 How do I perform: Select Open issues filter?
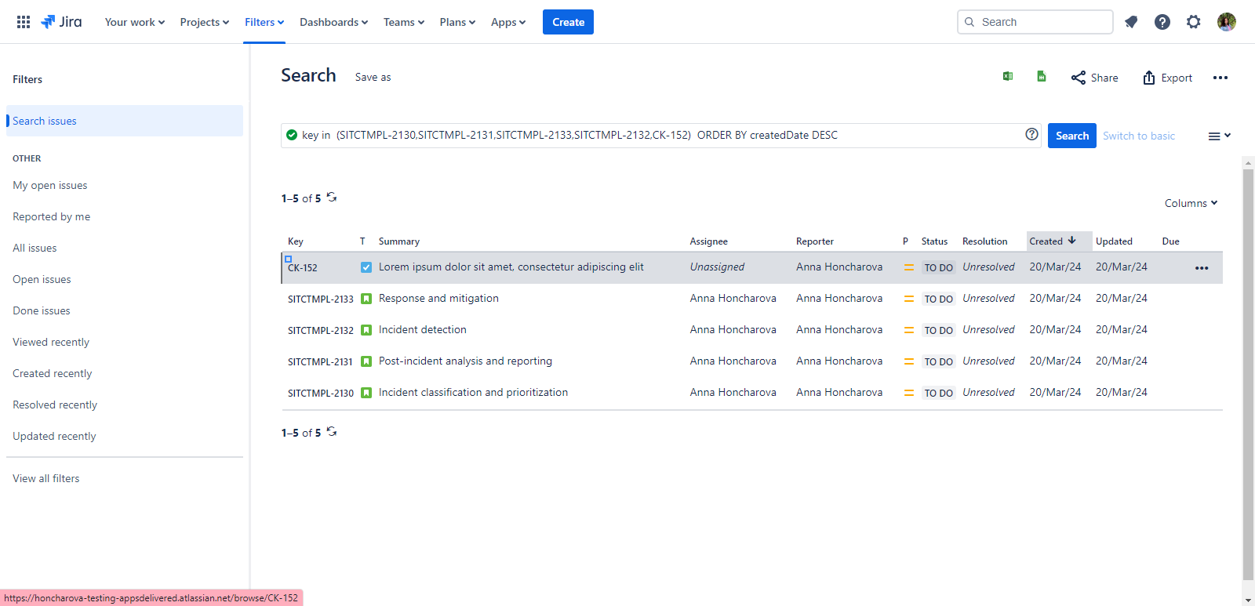(42, 279)
